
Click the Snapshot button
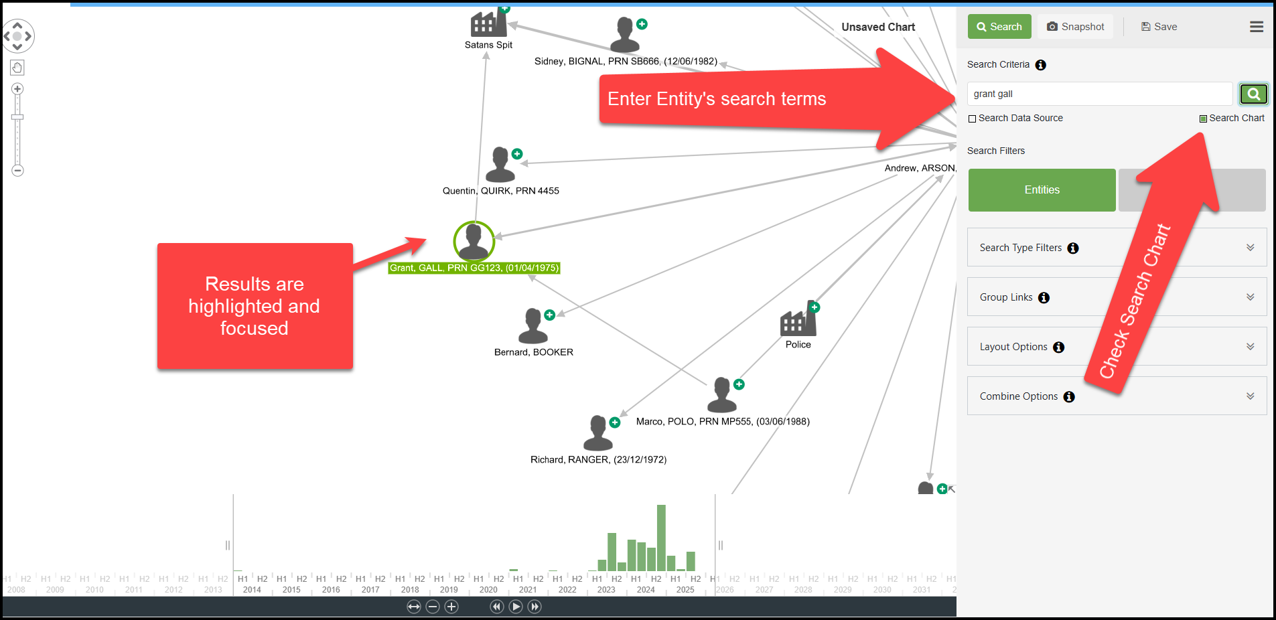[1075, 27]
